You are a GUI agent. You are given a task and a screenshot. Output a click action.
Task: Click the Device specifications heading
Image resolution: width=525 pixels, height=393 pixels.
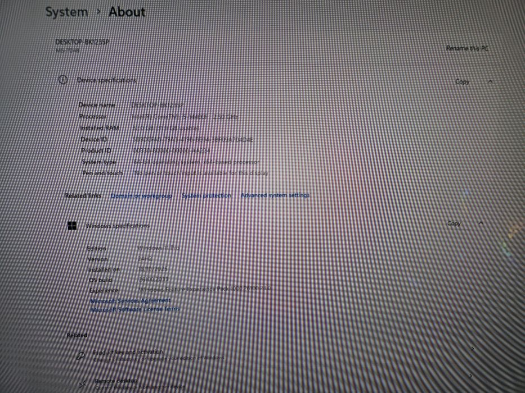click(106, 80)
